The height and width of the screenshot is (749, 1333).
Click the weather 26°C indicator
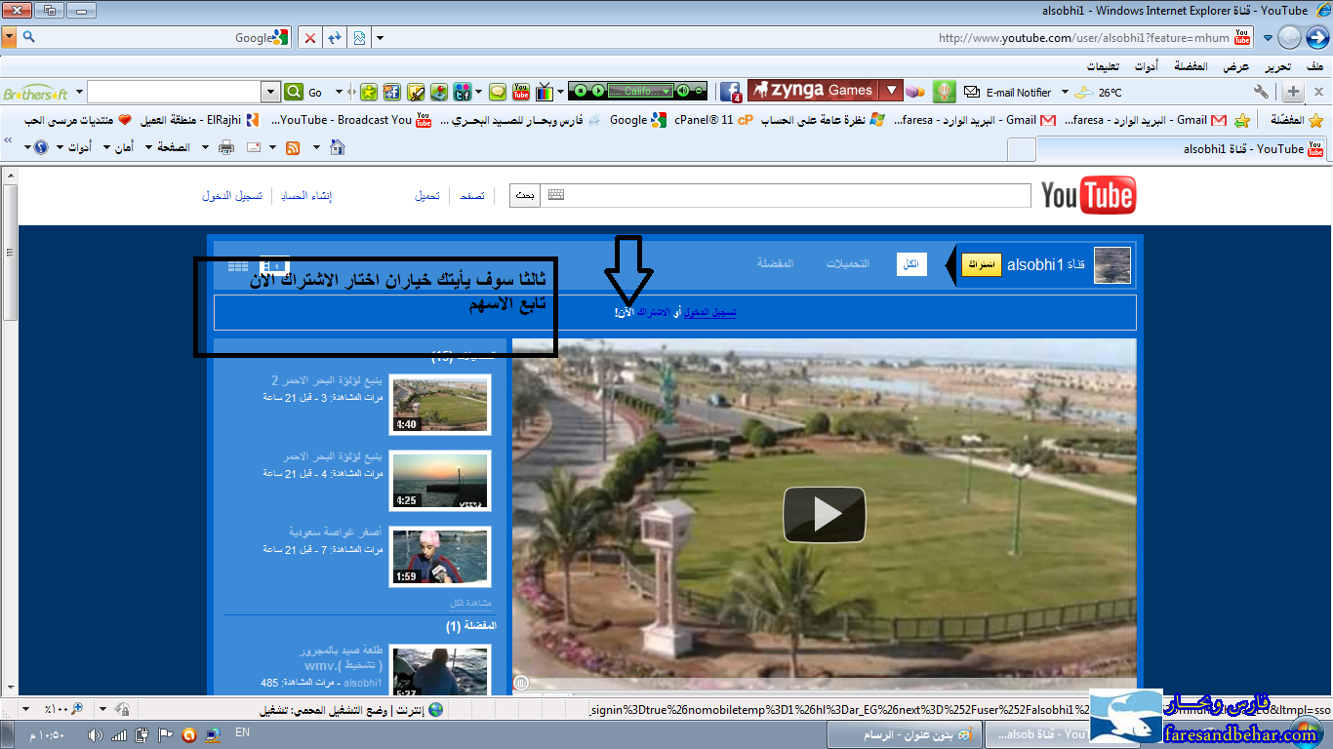click(1098, 93)
